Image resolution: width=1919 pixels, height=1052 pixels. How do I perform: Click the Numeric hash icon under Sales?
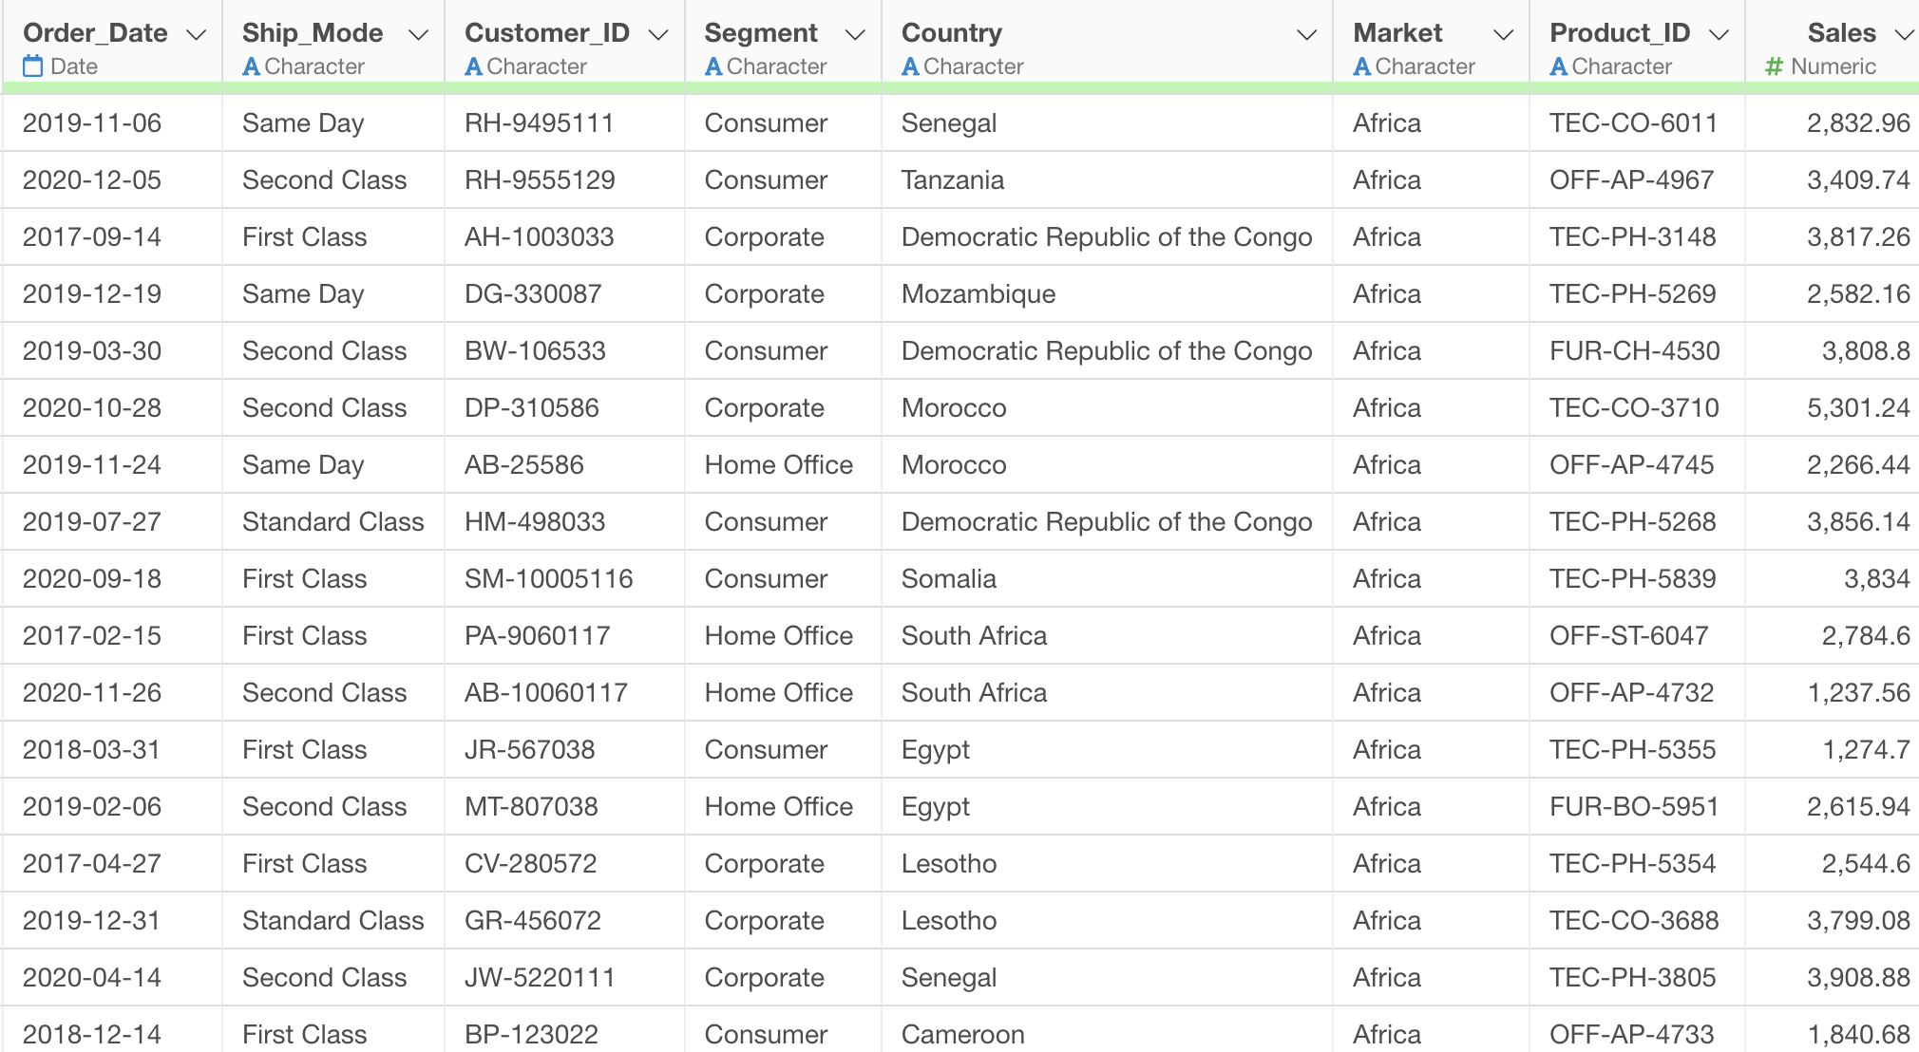(1773, 66)
